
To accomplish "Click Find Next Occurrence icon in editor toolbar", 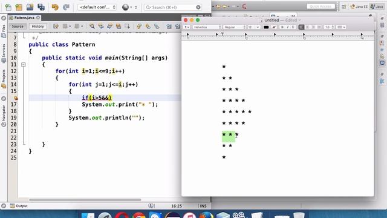I will point(109,26).
